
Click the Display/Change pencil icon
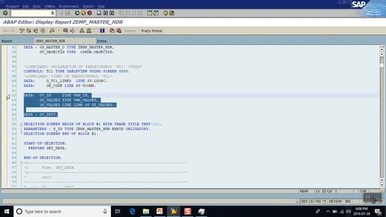coord(22,31)
